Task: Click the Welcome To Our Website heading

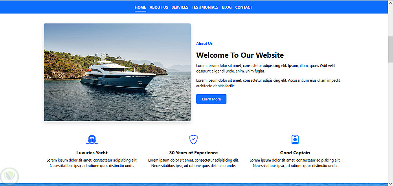Action: click(x=240, y=55)
